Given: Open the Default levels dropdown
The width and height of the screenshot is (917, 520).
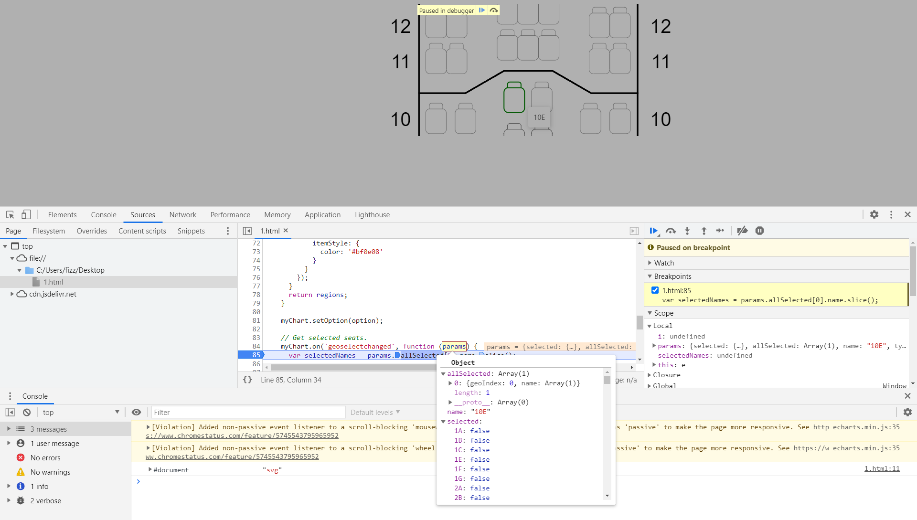Looking at the screenshot, I should pos(375,413).
